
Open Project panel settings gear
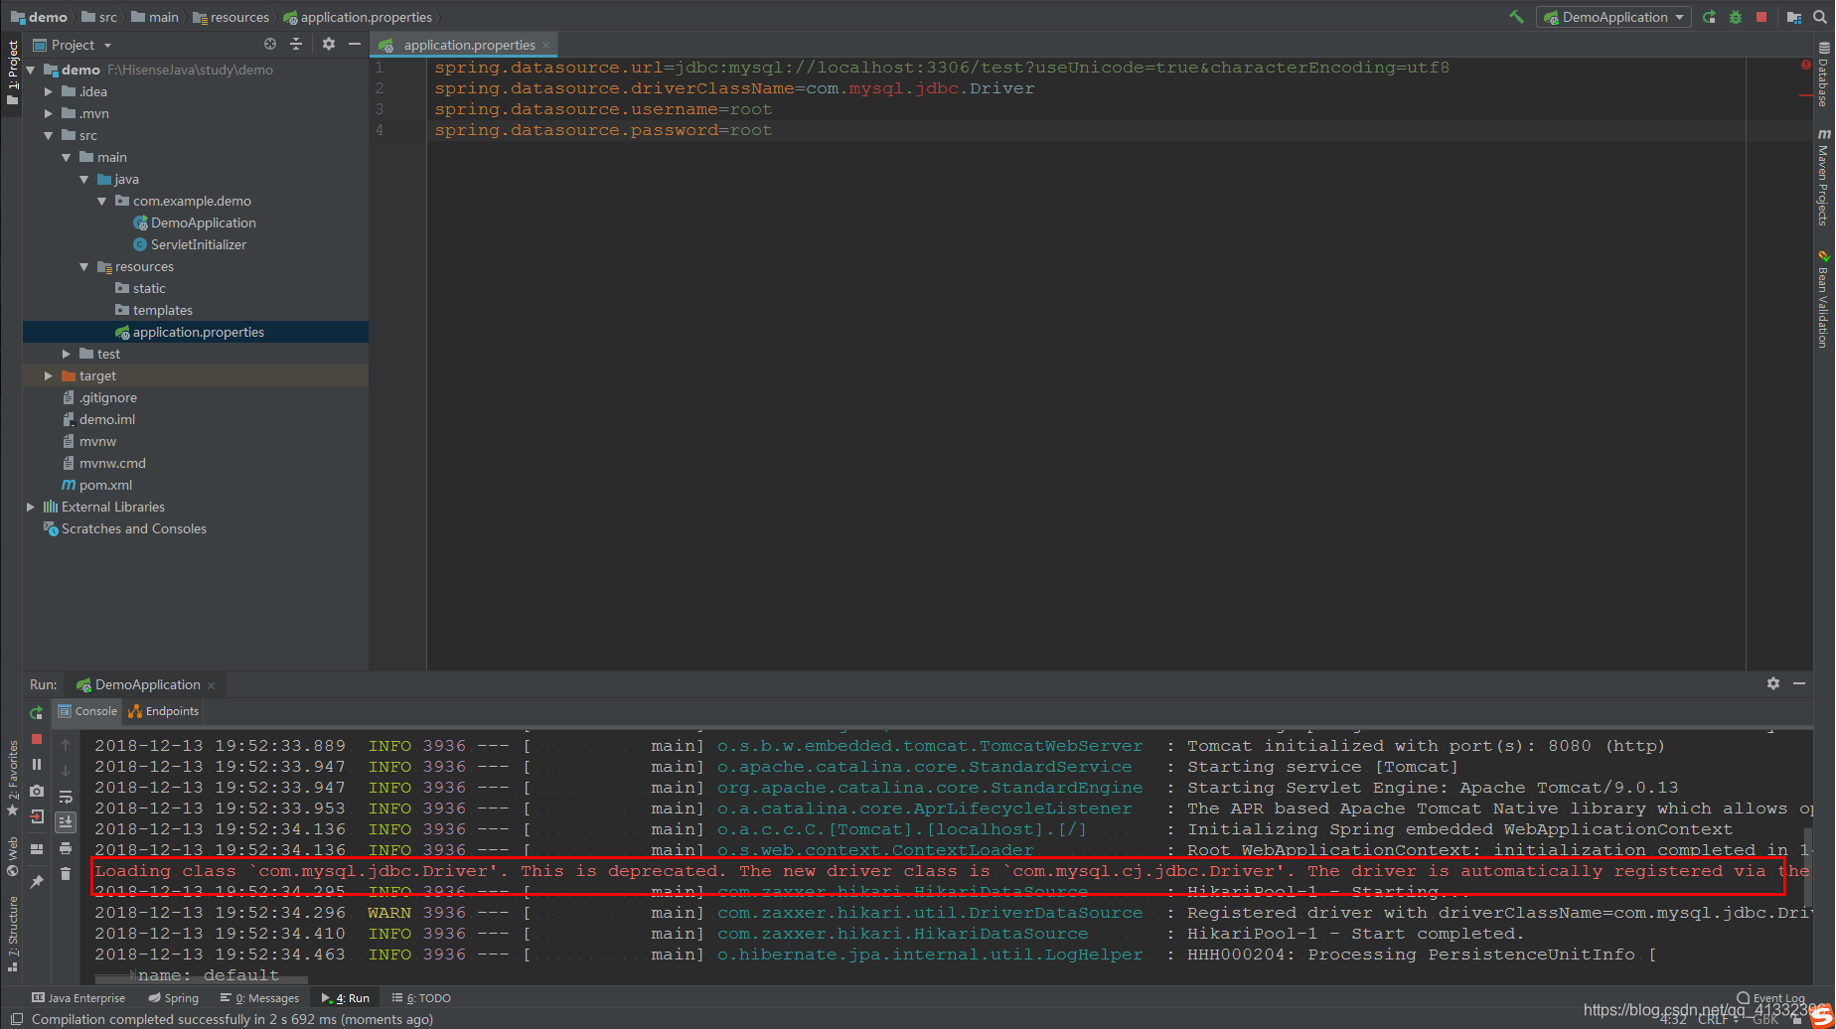pyautogui.click(x=329, y=44)
